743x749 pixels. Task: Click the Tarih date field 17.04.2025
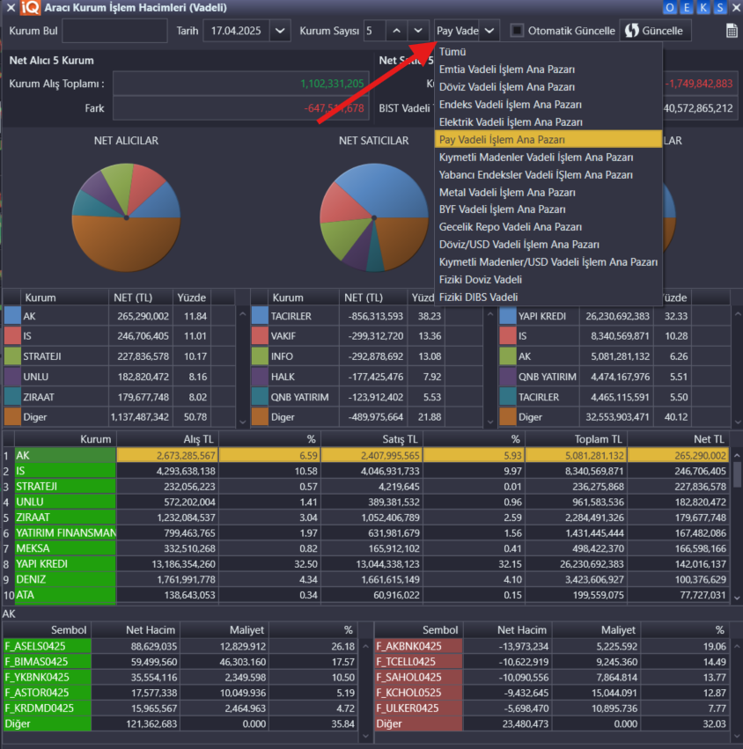(236, 31)
